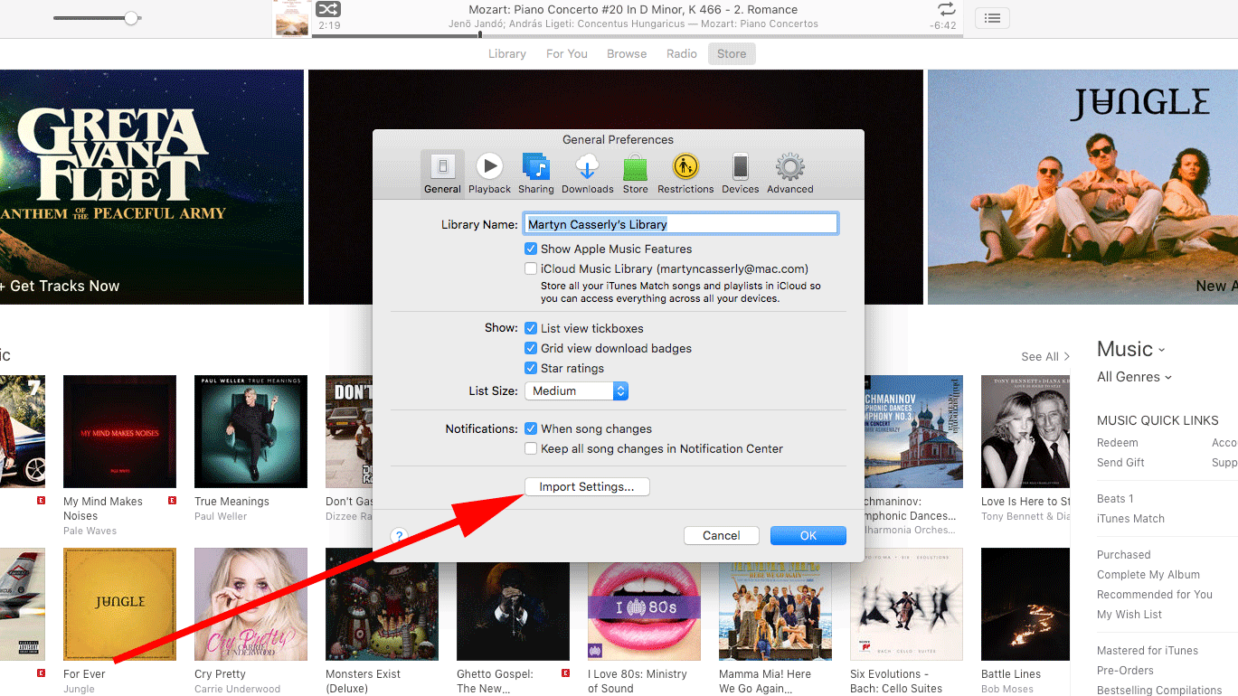The height and width of the screenshot is (696, 1238).
Task: Open Jungle For Ever album cover
Action: (119, 604)
